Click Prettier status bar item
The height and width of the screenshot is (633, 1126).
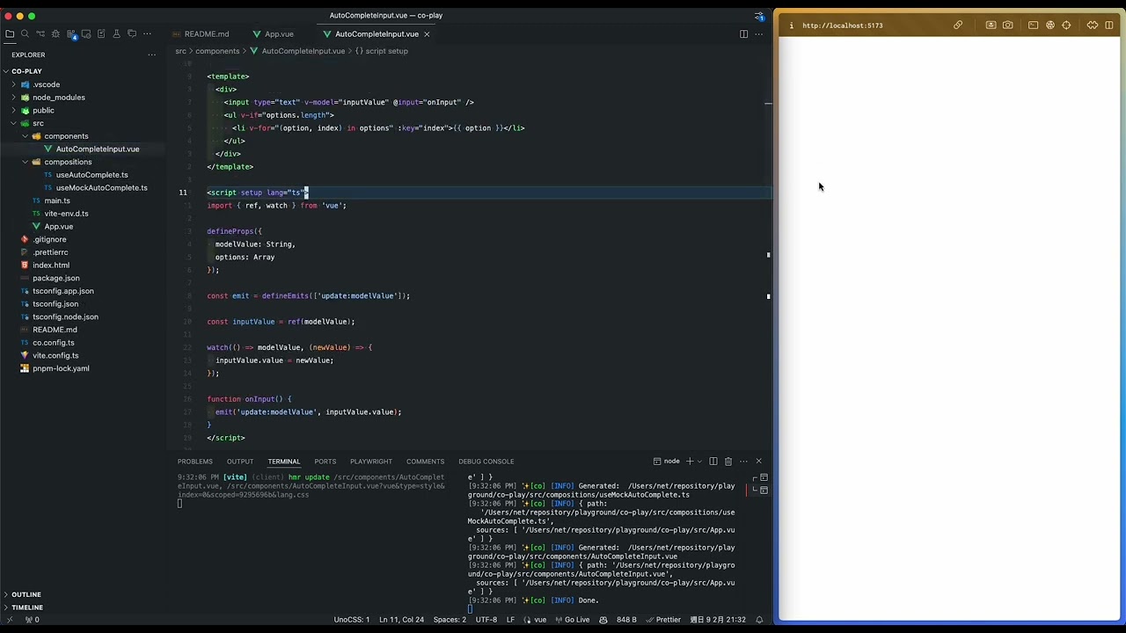(x=662, y=620)
